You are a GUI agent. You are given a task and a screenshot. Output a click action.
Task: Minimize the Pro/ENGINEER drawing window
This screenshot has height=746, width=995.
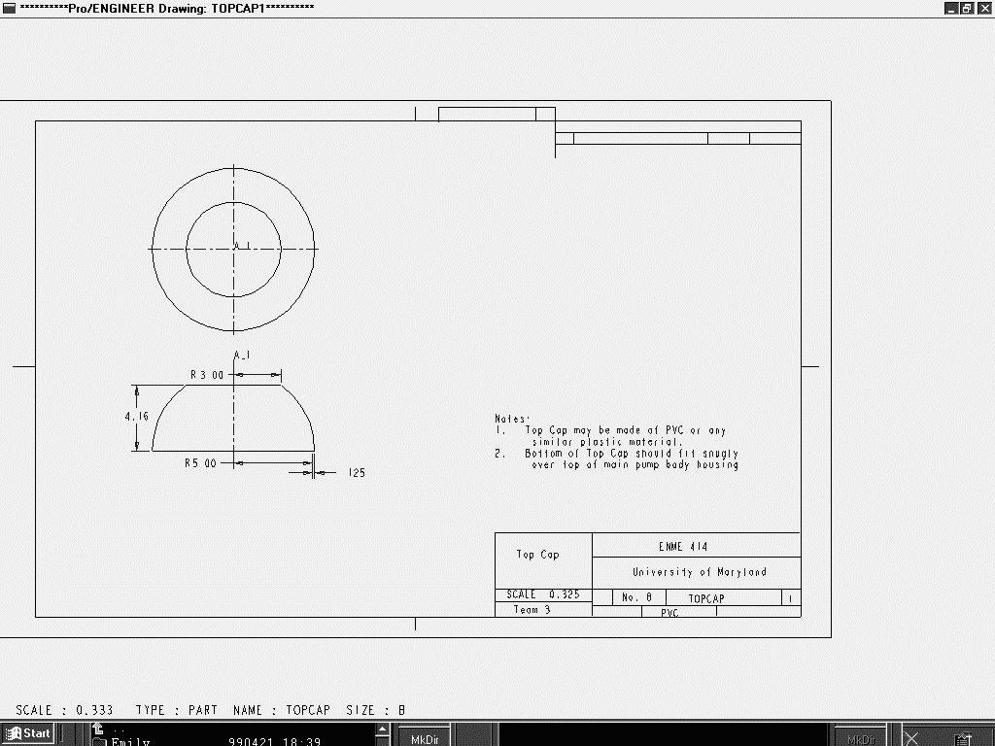tap(952, 8)
